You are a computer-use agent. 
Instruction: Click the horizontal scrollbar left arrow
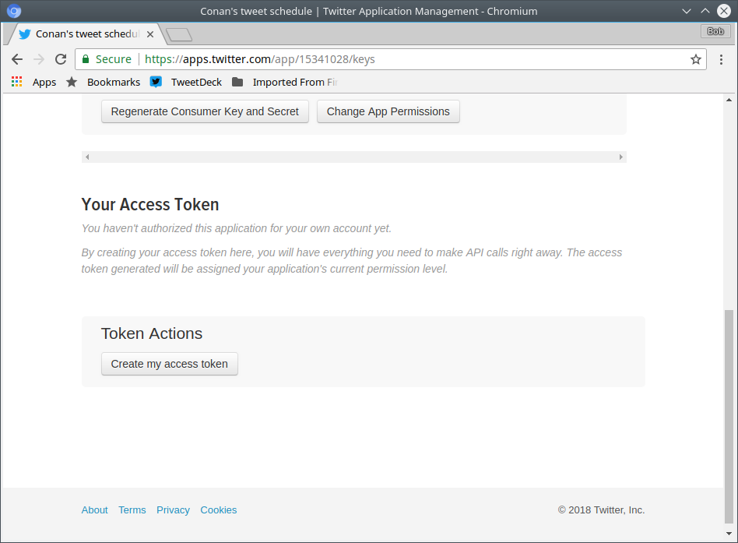[87, 157]
